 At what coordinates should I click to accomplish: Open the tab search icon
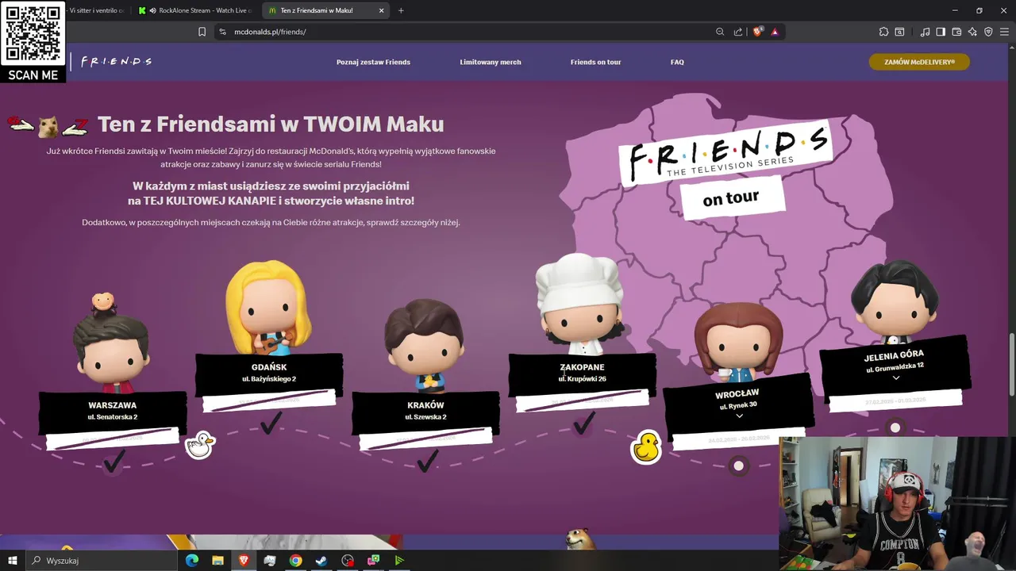click(899, 32)
